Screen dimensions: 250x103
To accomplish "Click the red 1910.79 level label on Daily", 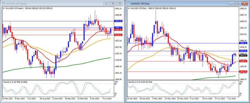I will 243,72.
